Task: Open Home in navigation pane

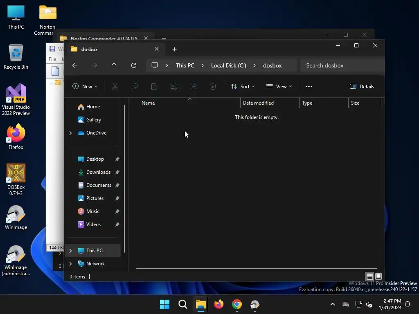Action: click(93, 107)
